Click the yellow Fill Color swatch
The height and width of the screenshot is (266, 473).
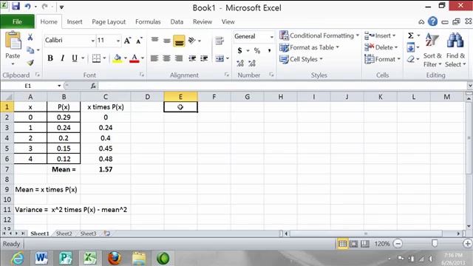point(118,58)
